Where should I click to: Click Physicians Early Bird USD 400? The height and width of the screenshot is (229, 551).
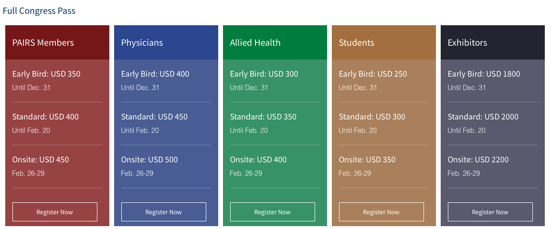155,74
